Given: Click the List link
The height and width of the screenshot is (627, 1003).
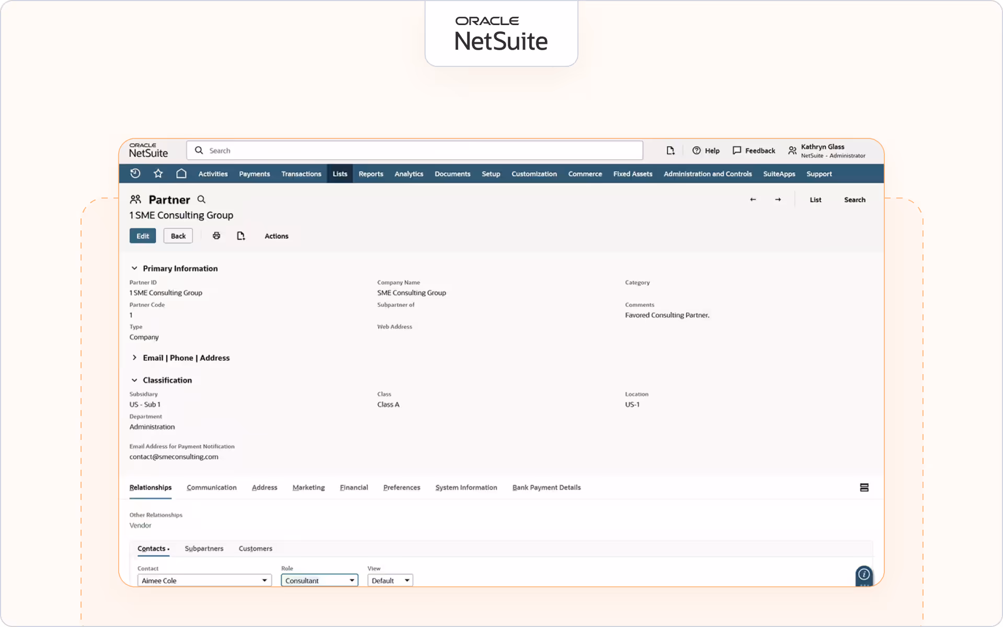Looking at the screenshot, I should click(816, 200).
